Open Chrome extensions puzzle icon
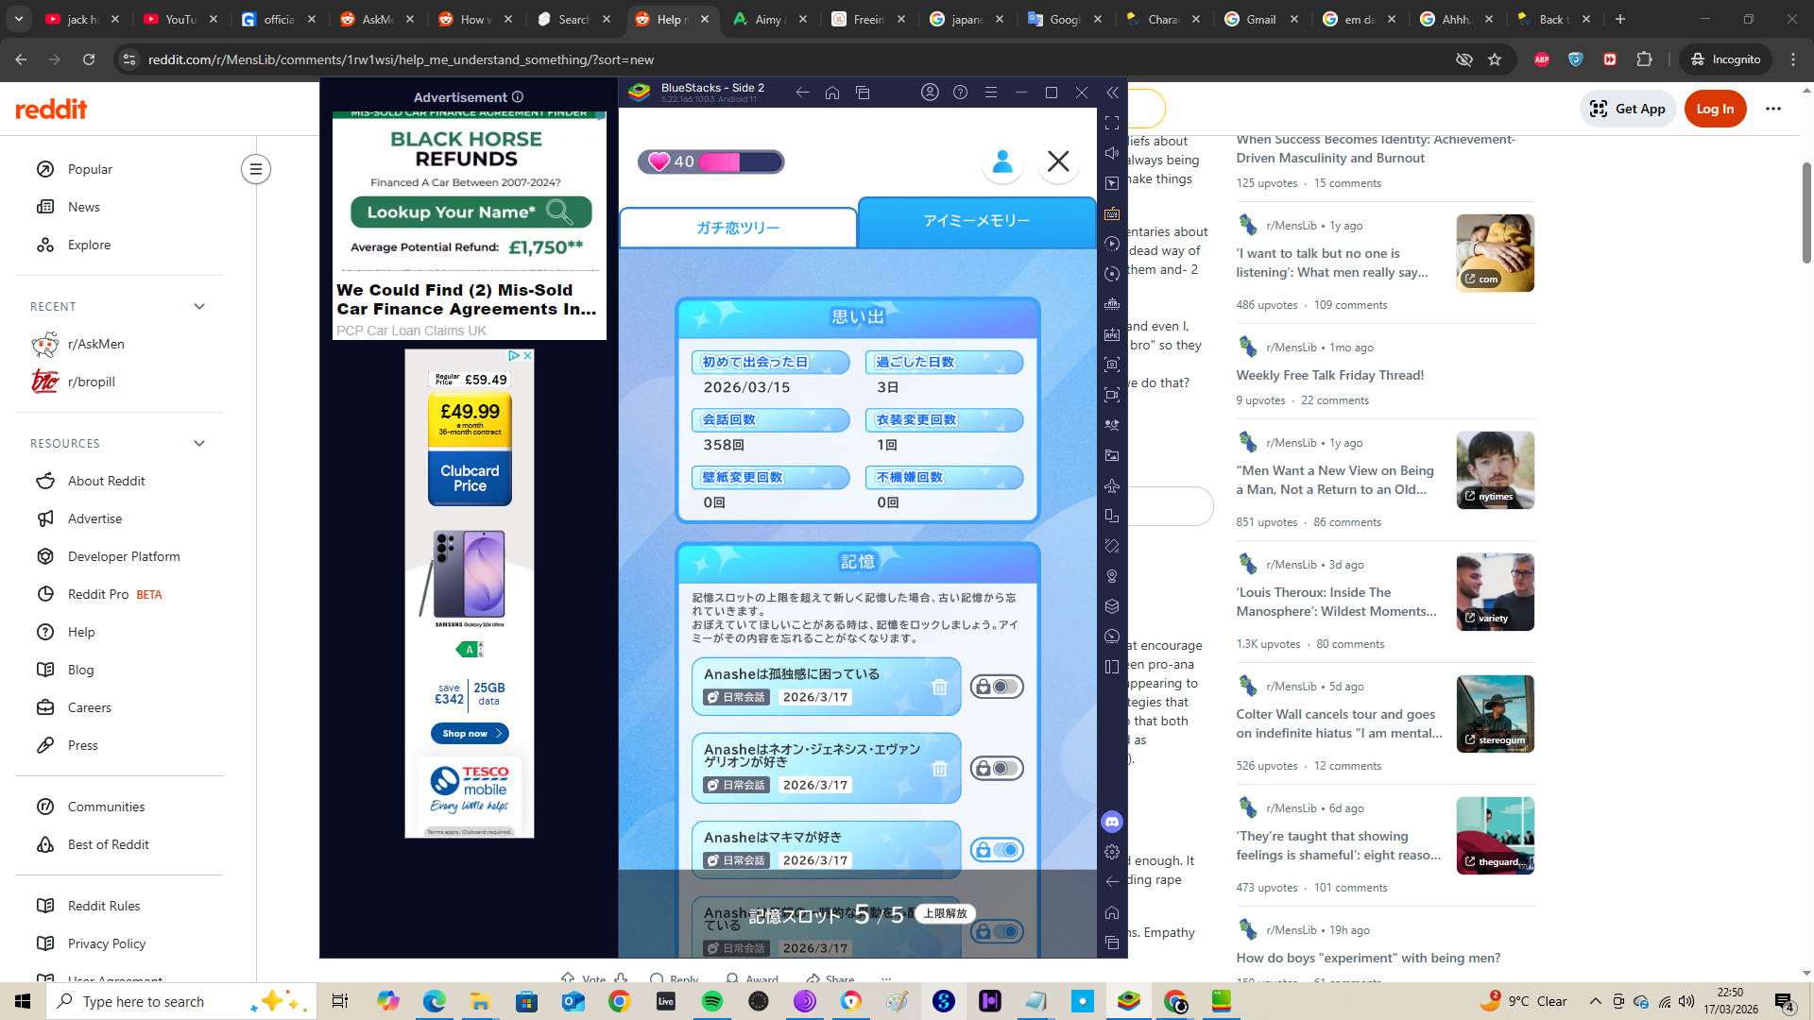Image resolution: width=1814 pixels, height=1020 pixels. 1645,59
